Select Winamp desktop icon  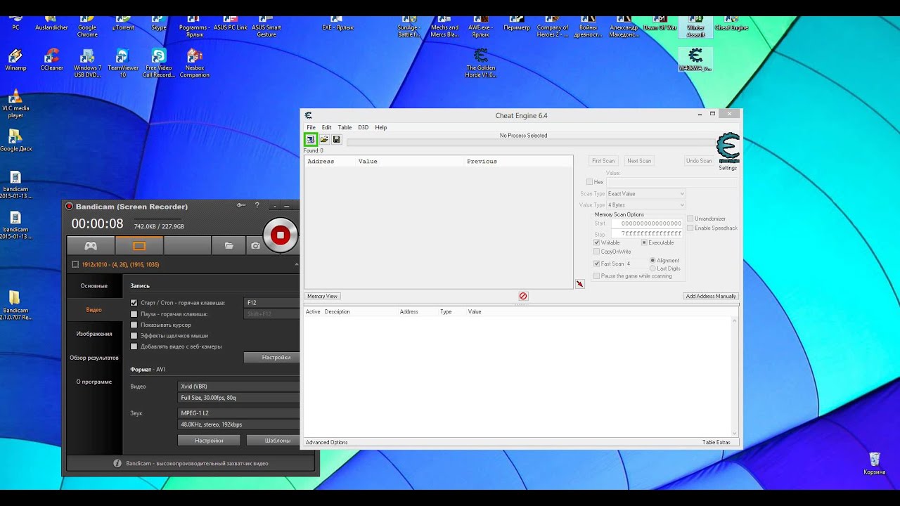coord(15,60)
